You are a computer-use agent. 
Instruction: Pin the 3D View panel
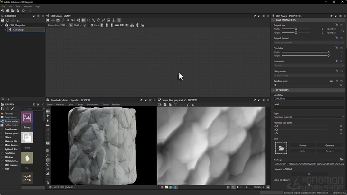(x=141, y=100)
